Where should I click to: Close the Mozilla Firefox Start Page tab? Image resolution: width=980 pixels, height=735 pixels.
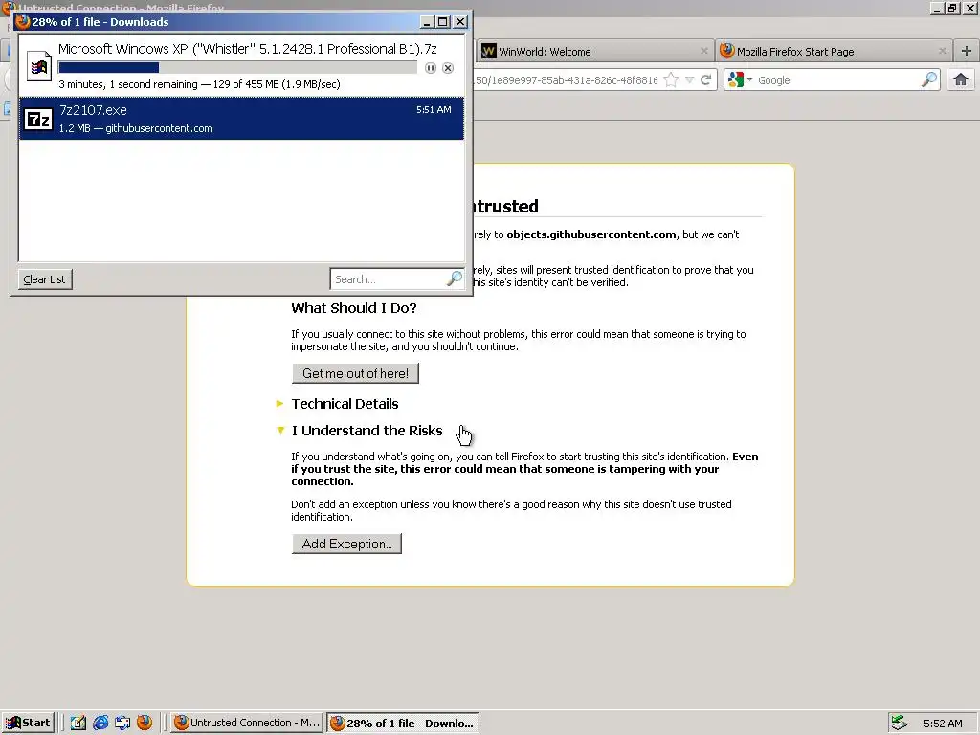tap(943, 52)
